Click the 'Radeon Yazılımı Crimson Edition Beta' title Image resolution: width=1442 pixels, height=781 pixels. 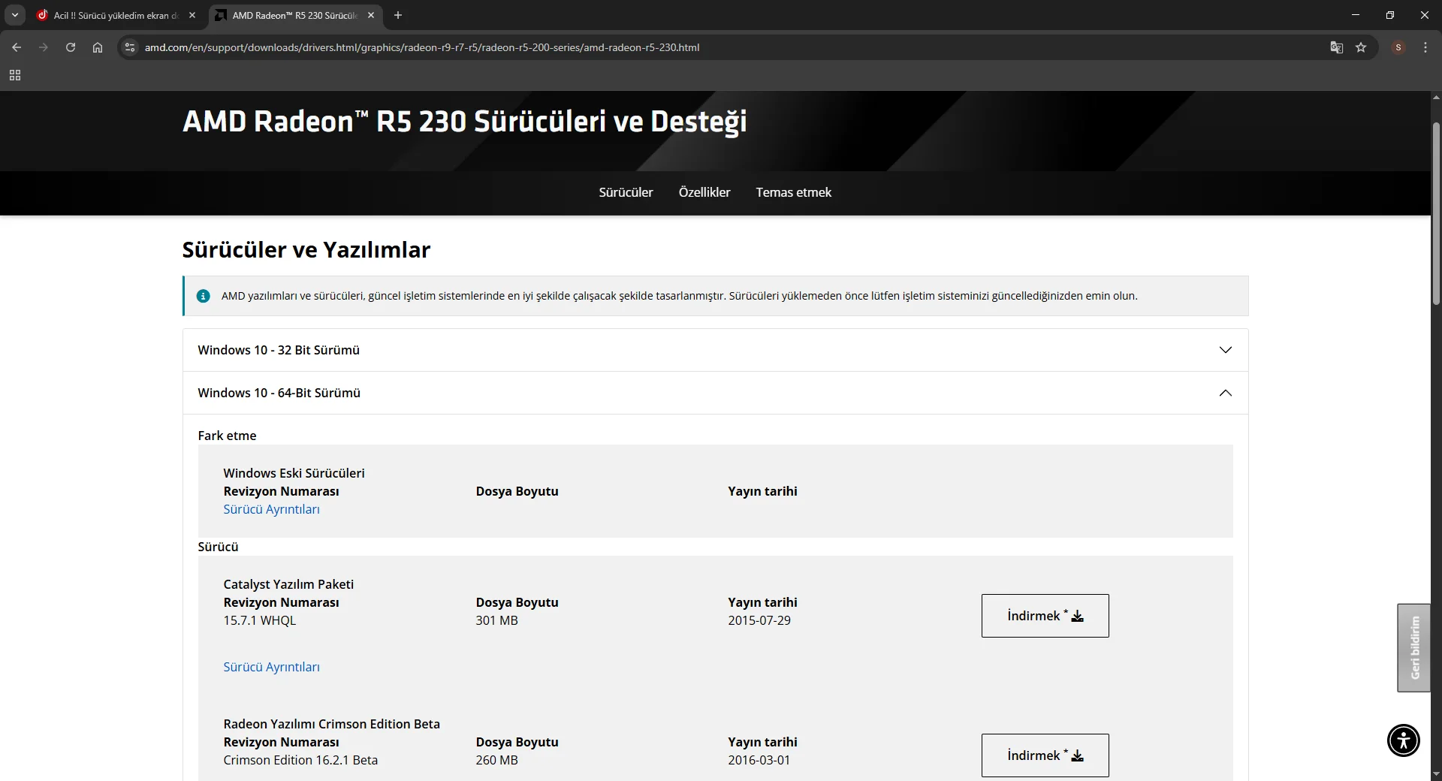click(x=331, y=724)
